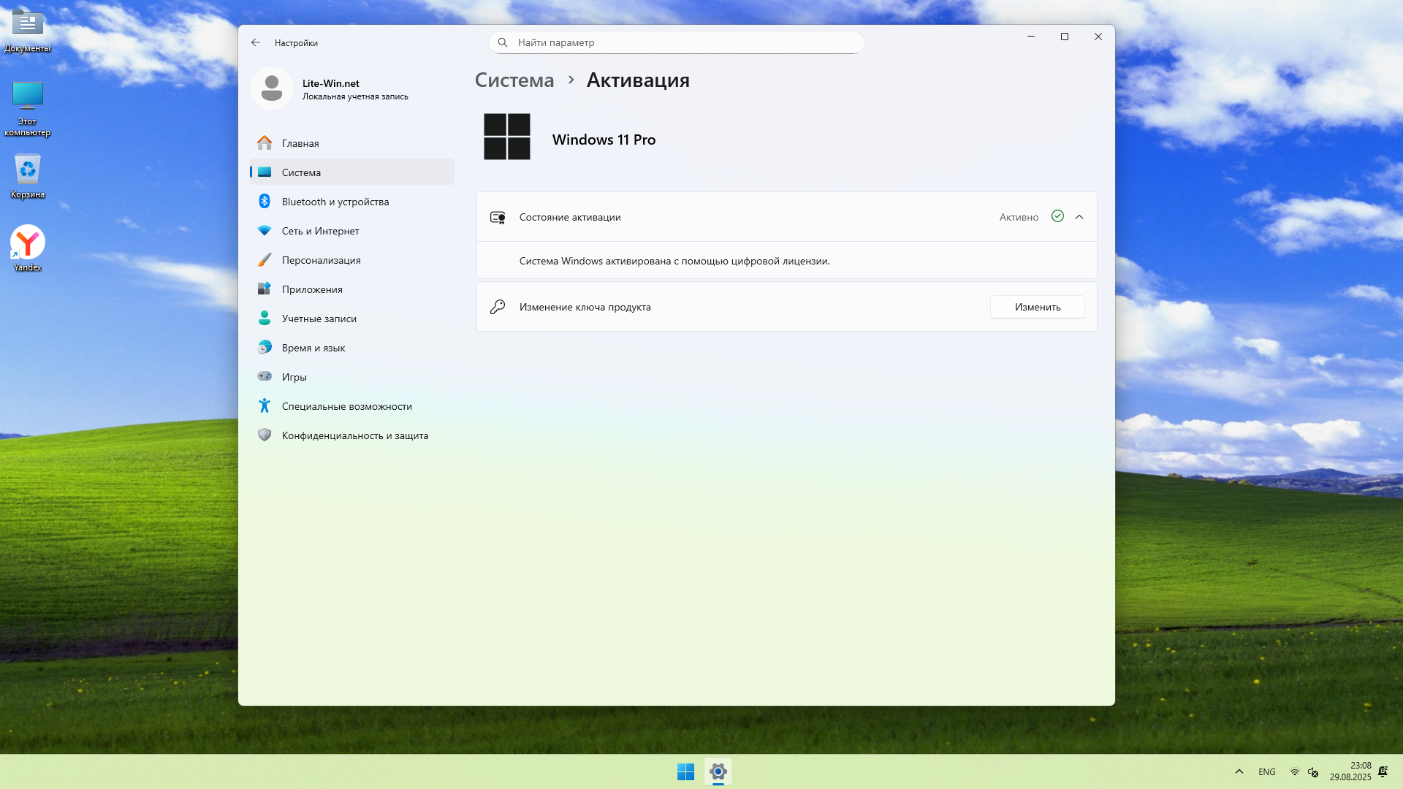The width and height of the screenshot is (1403, 789).
Task: Open Учетные записи section
Action: point(319,319)
